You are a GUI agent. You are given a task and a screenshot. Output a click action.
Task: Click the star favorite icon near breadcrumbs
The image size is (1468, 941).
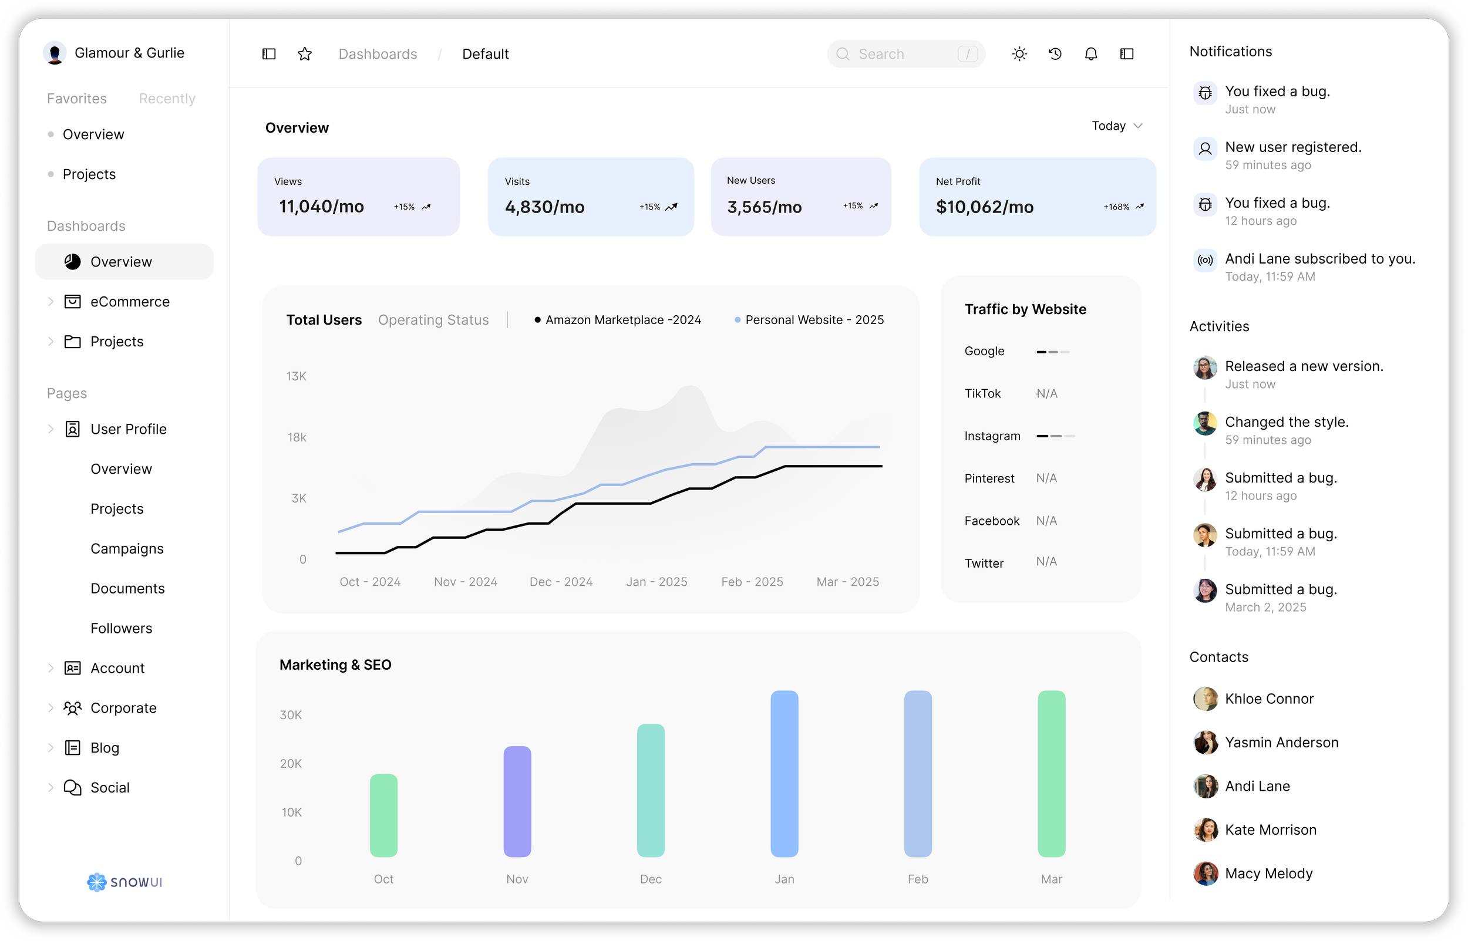[304, 54]
